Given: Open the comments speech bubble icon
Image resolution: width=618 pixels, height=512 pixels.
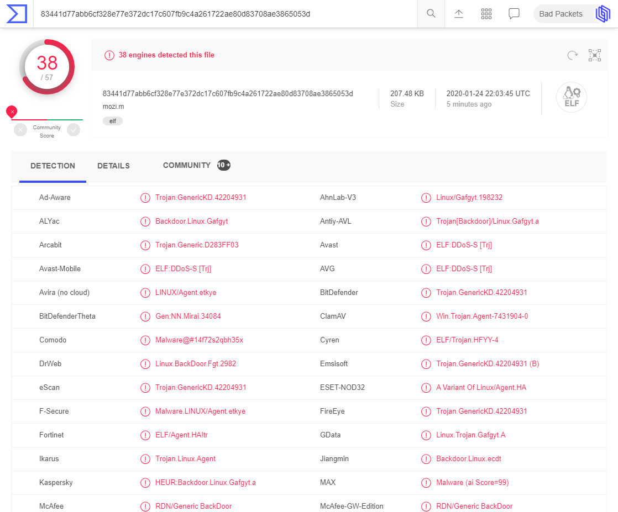Looking at the screenshot, I should pyautogui.click(x=514, y=14).
